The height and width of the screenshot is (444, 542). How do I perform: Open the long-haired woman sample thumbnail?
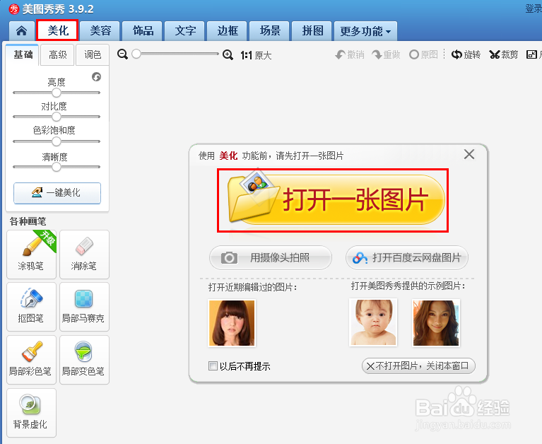(x=436, y=323)
